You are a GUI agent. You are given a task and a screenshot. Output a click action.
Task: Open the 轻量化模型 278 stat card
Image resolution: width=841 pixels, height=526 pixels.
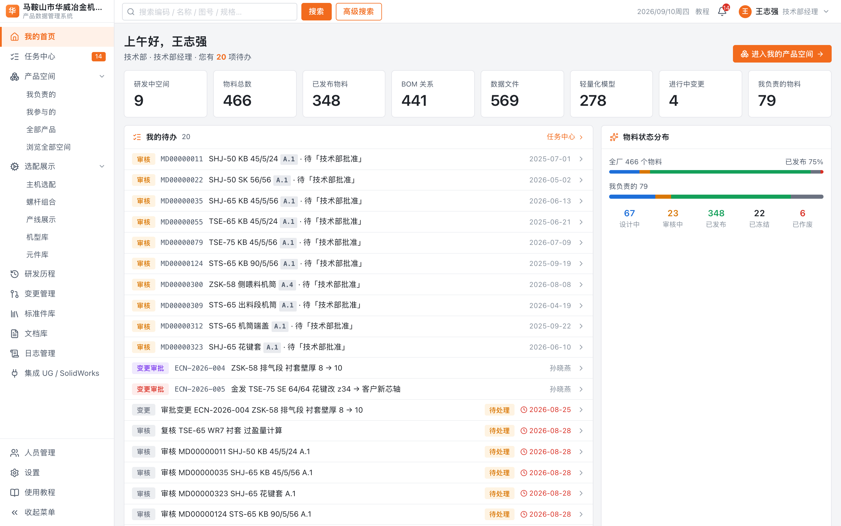[x=611, y=94]
